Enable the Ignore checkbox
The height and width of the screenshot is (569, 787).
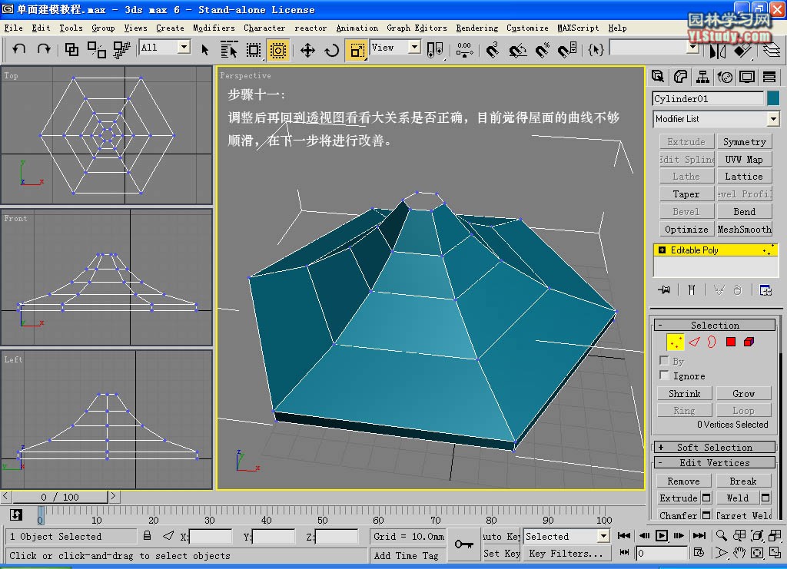pos(664,375)
